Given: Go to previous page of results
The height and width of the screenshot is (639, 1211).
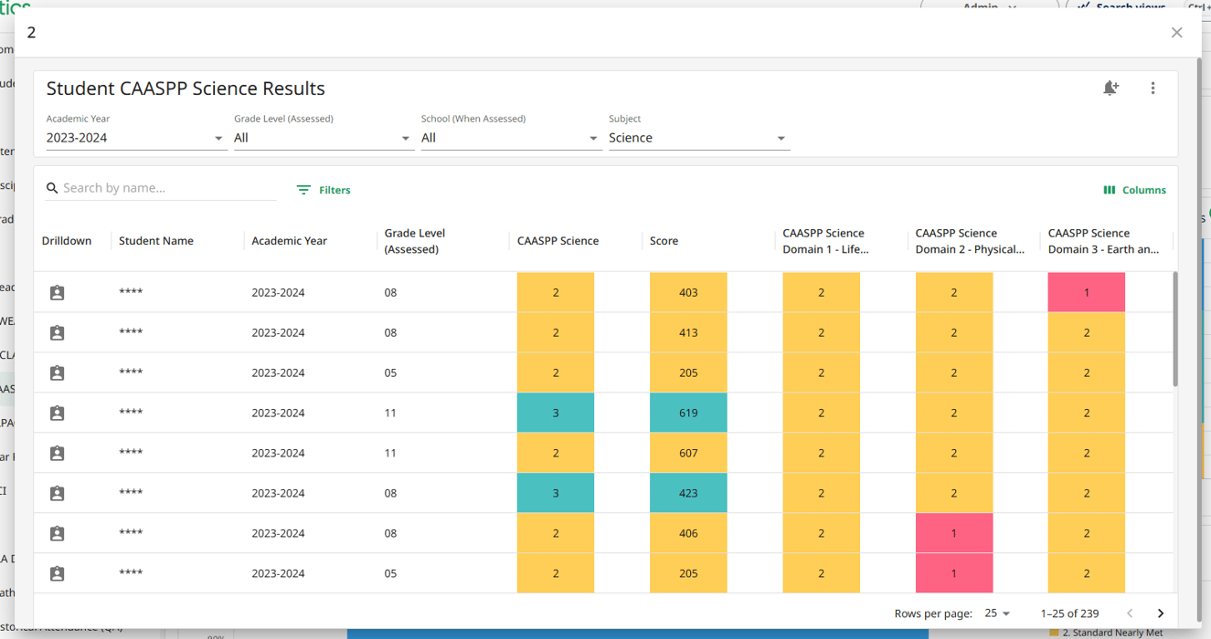Looking at the screenshot, I should [1130, 613].
